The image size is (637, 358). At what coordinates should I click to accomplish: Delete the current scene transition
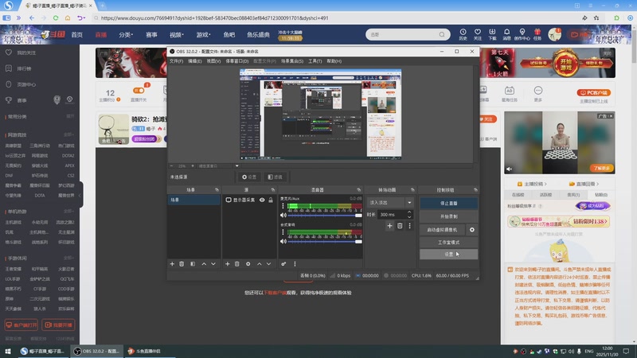pos(400,226)
